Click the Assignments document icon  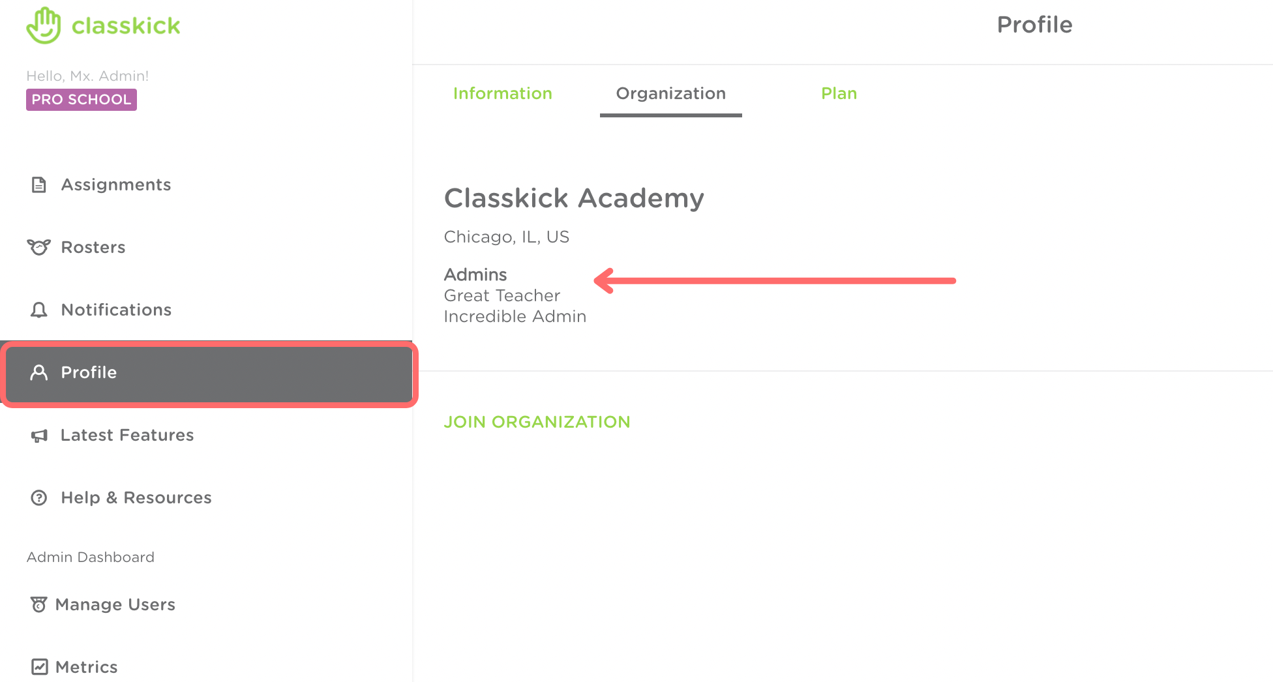pos(39,185)
